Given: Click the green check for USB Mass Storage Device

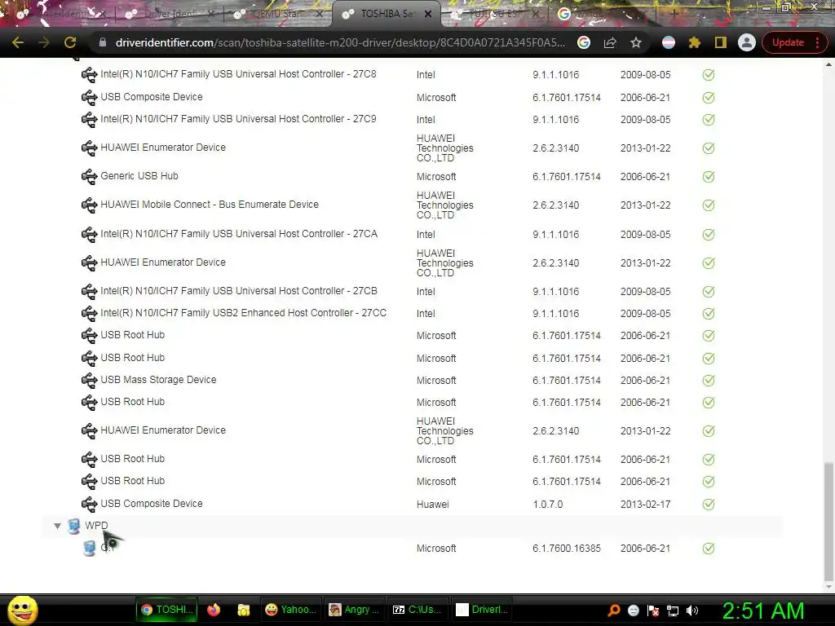Looking at the screenshot, I should pos(709,380).
